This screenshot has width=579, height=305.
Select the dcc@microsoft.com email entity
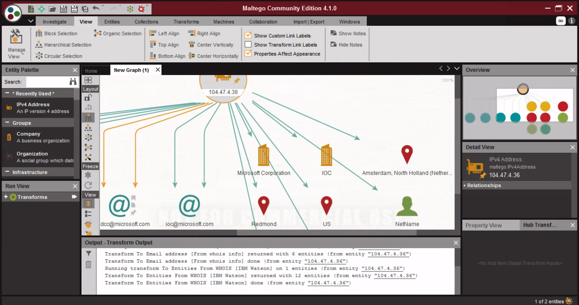[124, 211]
